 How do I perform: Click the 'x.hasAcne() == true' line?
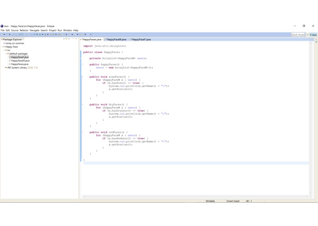123,83
